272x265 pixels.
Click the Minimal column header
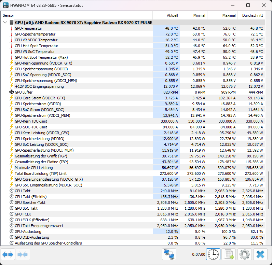[194, 15]
